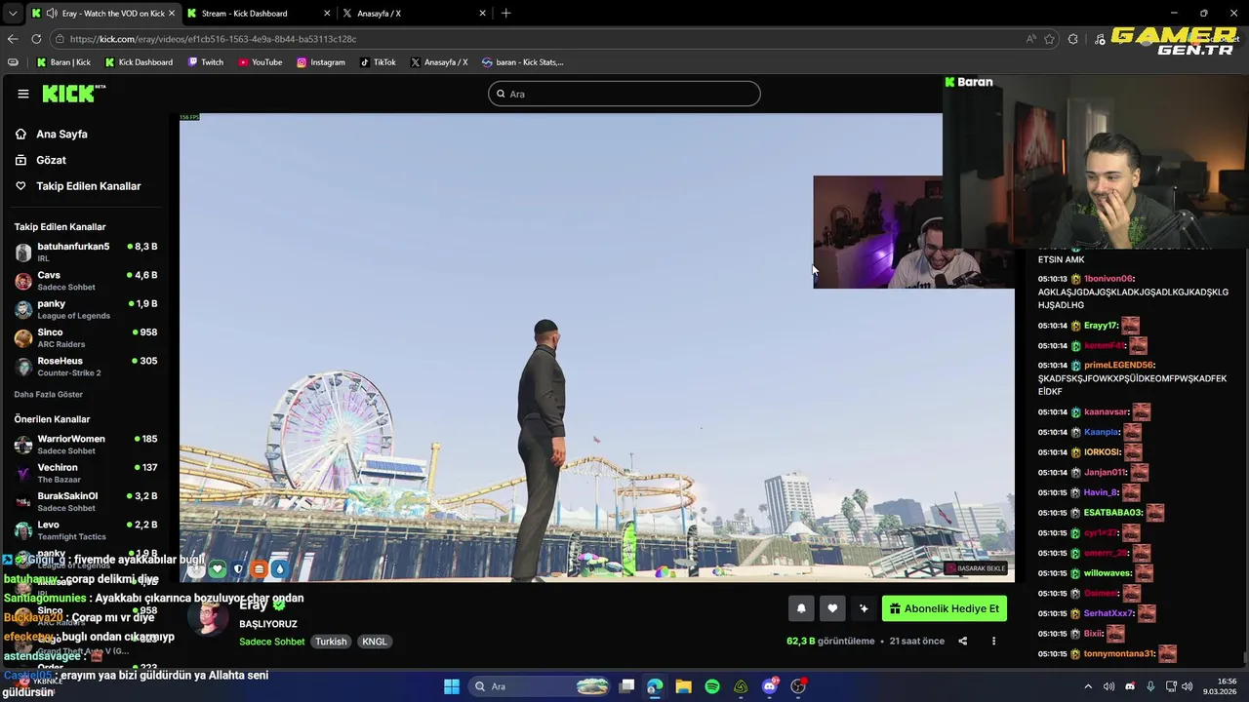Close the Anasayfa / X tab
1249x702 pixels.
click(x=482, y=14)
